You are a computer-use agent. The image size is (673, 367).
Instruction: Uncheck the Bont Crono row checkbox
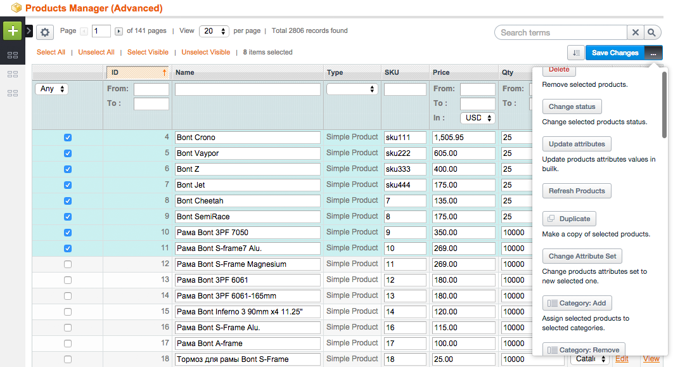(68, 138)
